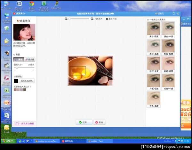Pick the fourth dark olive skin color swatch

point(25,90)
